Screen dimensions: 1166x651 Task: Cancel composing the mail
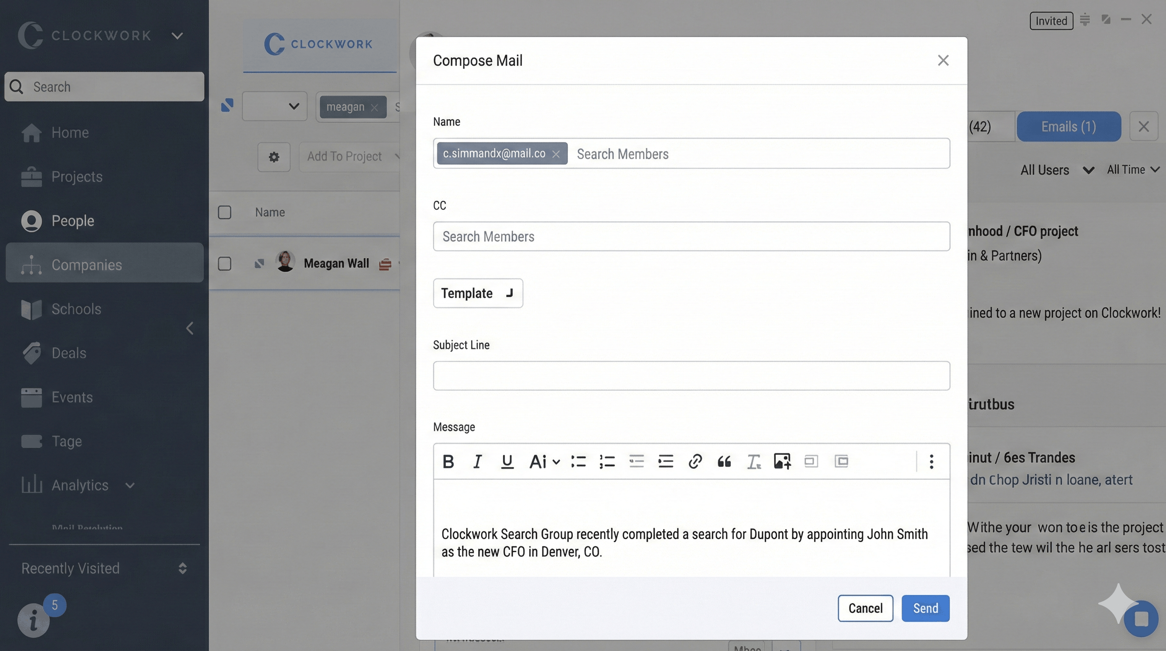(865, 608)
